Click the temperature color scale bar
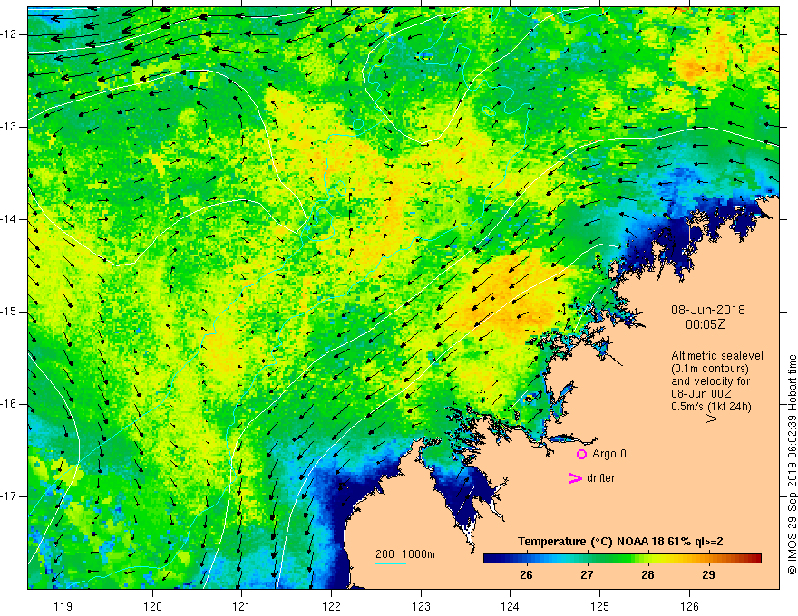The width and height of the screenshot is (798, 616). pos(622,559)
